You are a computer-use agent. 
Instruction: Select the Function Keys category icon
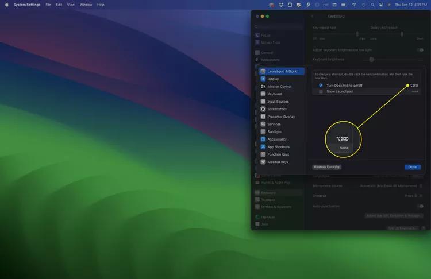click(263, 154)
